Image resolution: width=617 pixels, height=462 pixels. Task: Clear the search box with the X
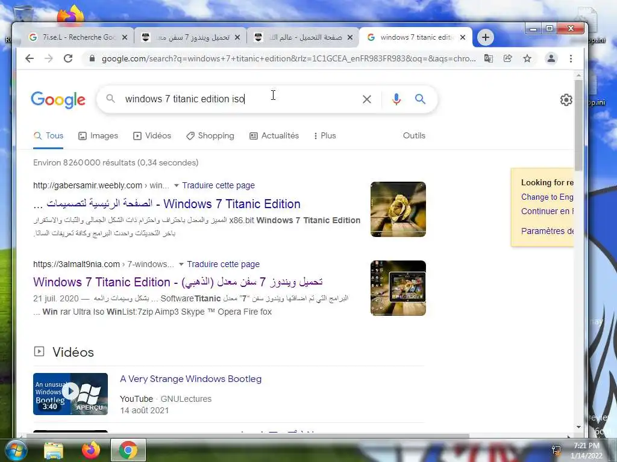[367, 99]
